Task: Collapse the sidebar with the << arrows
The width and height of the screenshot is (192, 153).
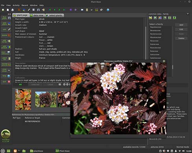Action: 9,14
